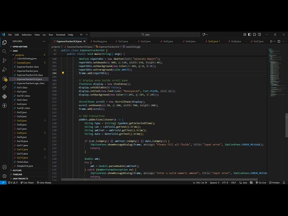Image resolution: width=288 pixels, height=216 pixels.
Task: Open the Copilot chat icon in title bar
Action: click(x=204, y=35)
